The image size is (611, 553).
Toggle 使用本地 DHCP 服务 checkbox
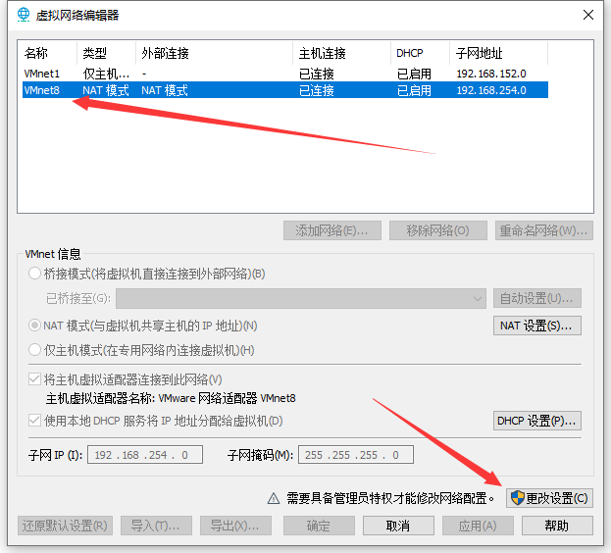pos(34,421)
